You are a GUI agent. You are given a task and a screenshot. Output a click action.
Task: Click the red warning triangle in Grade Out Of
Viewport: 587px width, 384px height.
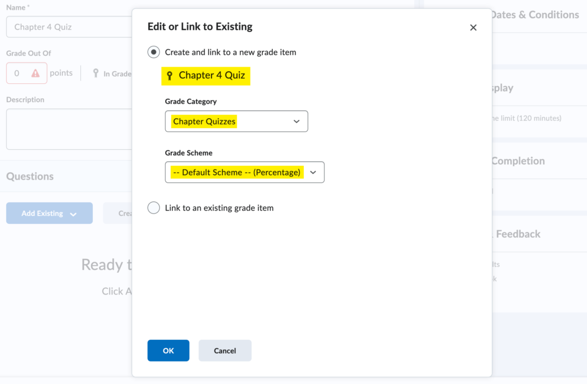click(36, 73)
